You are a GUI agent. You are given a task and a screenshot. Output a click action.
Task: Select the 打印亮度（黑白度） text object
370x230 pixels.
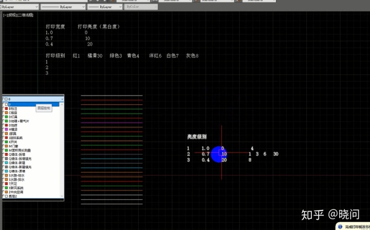coord(99,27)
